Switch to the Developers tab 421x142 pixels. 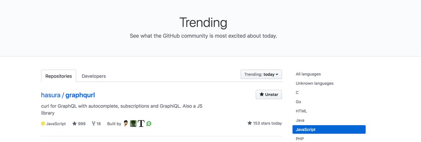(94, 76)
